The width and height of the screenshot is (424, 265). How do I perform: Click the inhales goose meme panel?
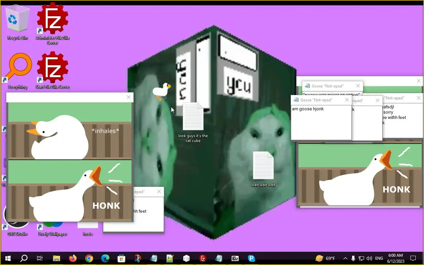click(70, 131)
